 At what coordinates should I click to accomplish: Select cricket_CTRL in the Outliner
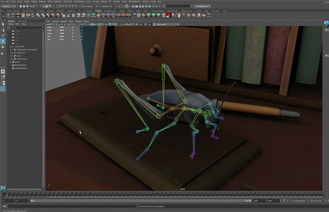(x=19, y=47)
